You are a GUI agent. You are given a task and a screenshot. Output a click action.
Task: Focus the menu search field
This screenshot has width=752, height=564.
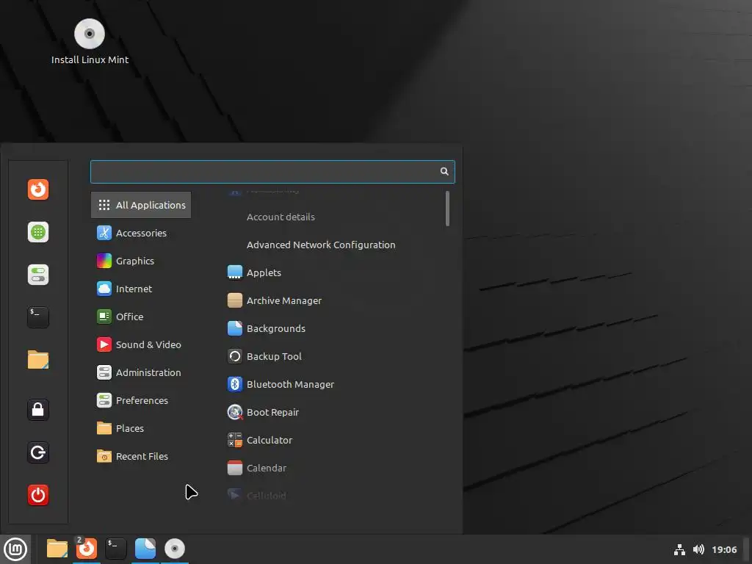272,172
